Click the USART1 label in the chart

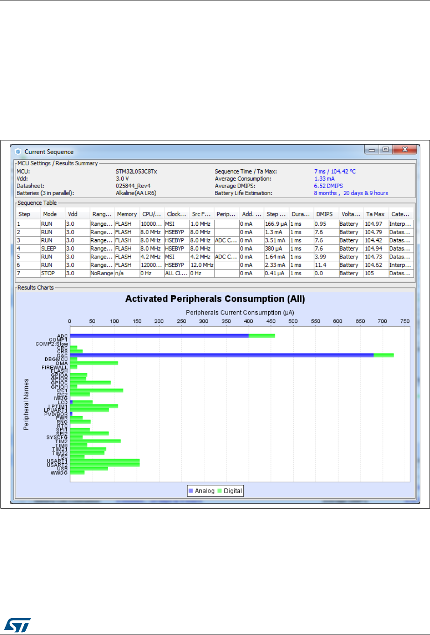(57, 461)
